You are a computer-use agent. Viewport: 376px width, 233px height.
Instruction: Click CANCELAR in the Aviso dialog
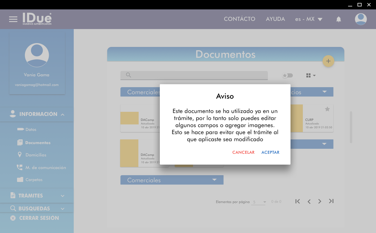[x=243, y=153]
